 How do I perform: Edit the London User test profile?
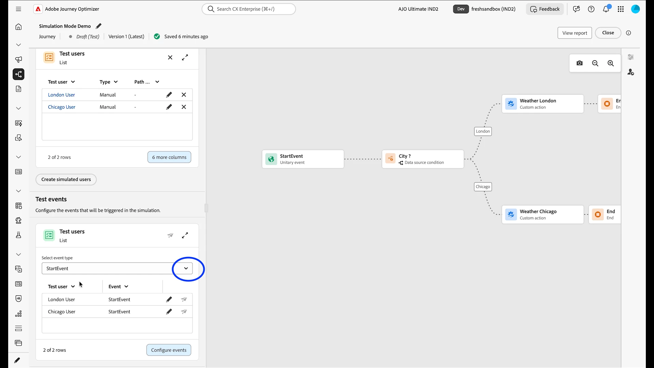tap(169, 95)
